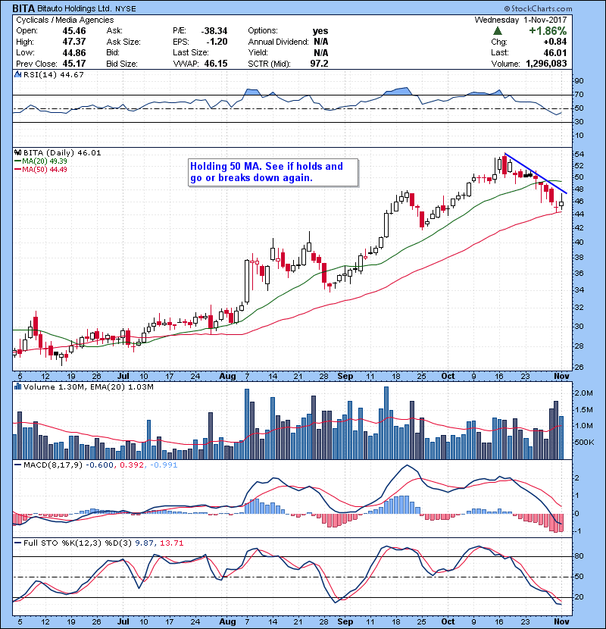
Task: Select the BITA ticker symbol in the header
Action: [23, 8]
